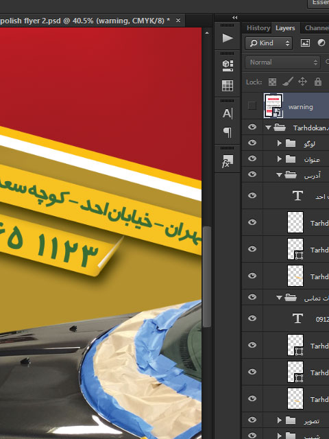This screenshot has height=439, width=329.
Task: Open the Styles fx panel icon
Action: click(227, 161)
